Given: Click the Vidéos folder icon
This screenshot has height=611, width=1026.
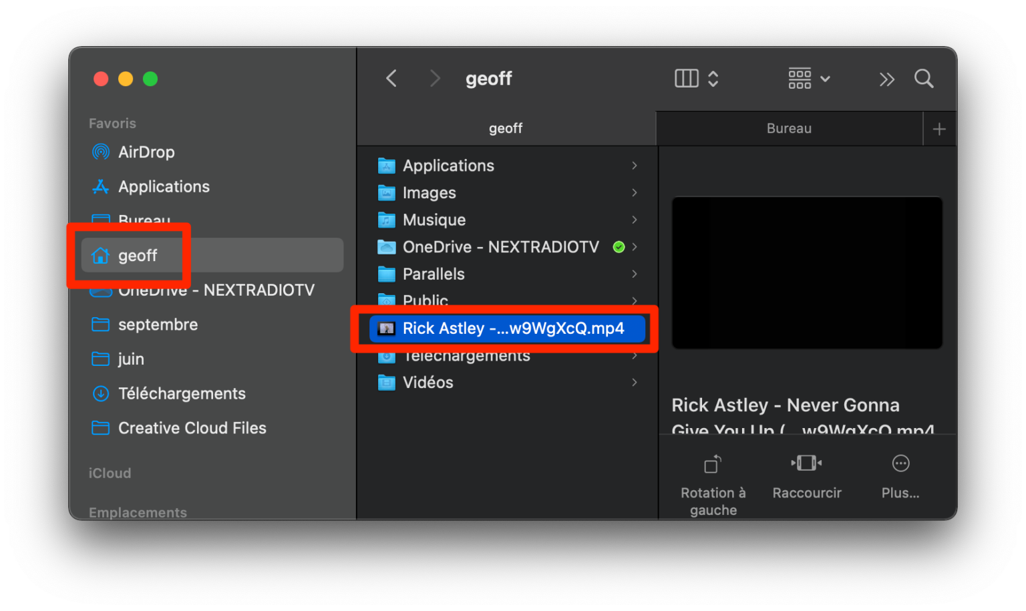Looking at the screenshot, I should [x=387, y=383].
